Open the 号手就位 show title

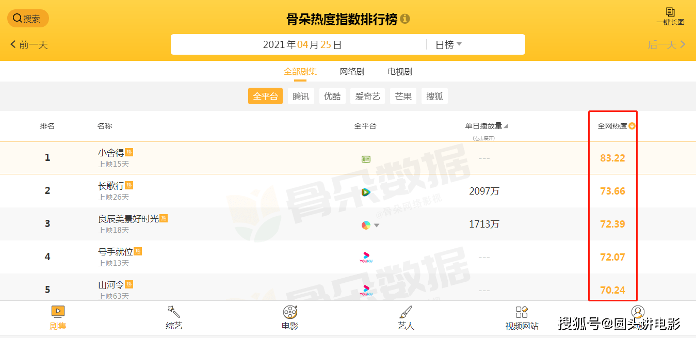(116, 252)
